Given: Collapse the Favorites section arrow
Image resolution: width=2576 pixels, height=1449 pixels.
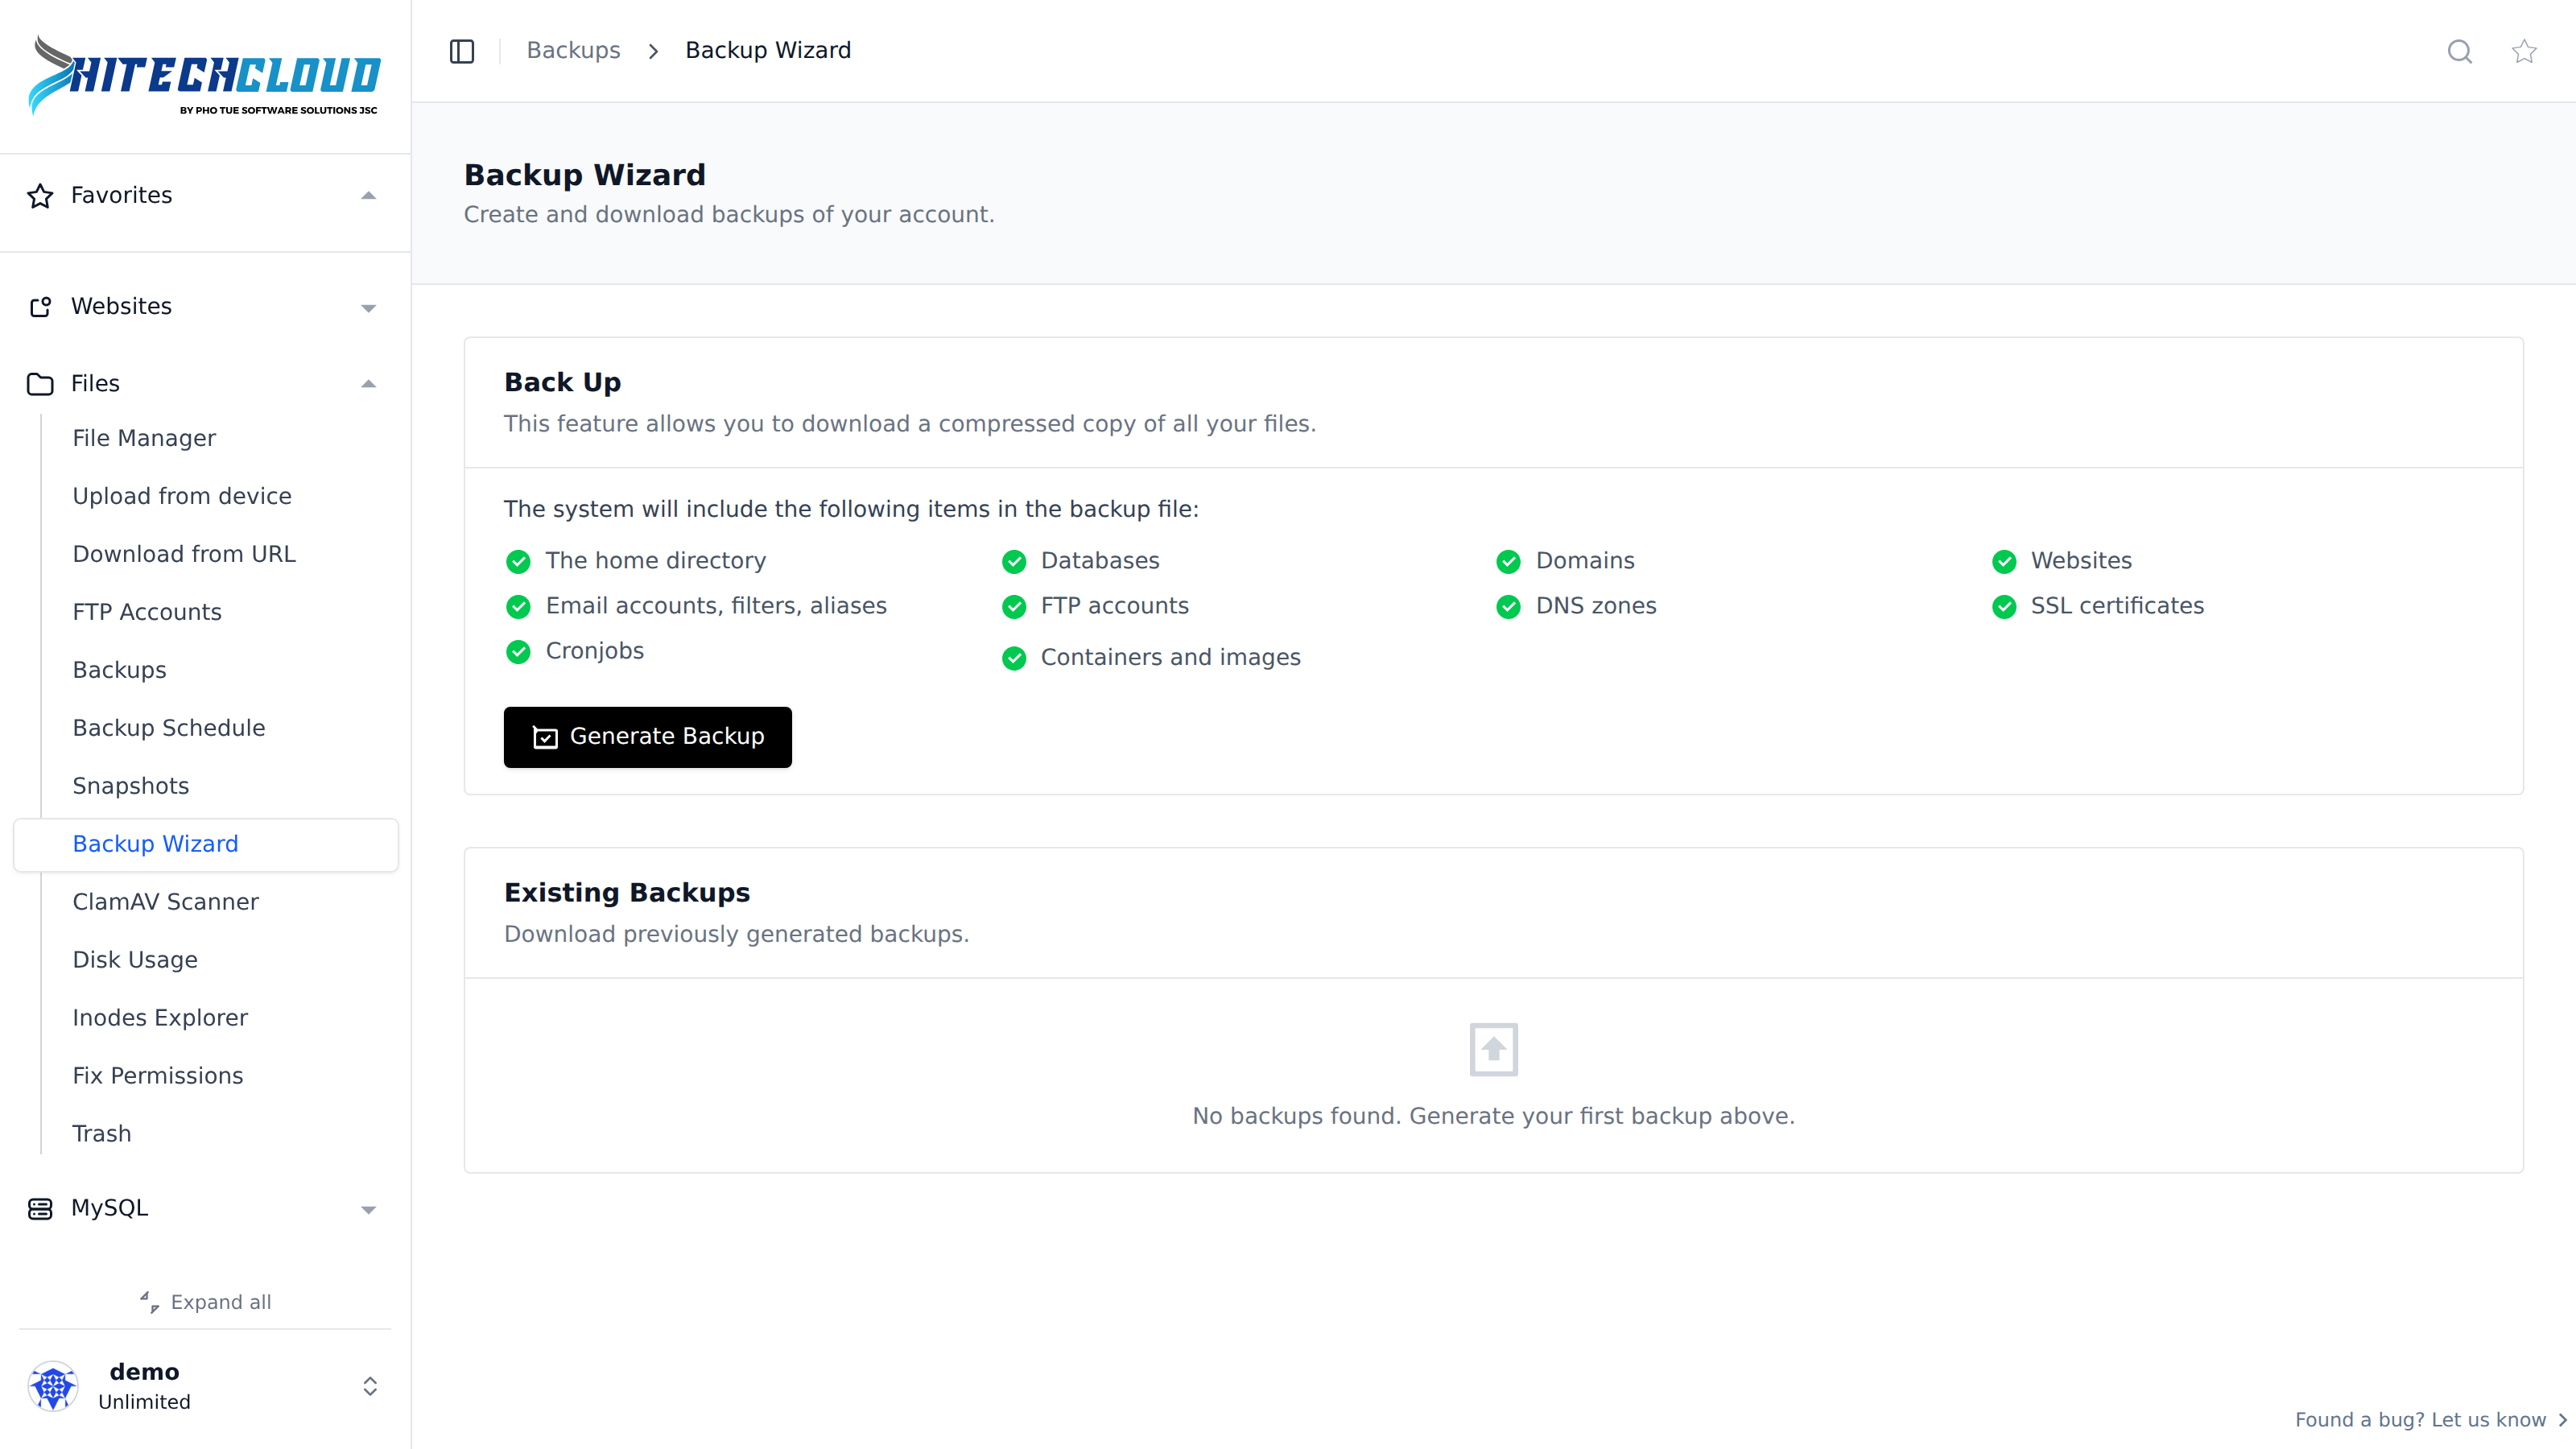Looking at the screenshot, I should pyautogui.click(x=368, y=196).
